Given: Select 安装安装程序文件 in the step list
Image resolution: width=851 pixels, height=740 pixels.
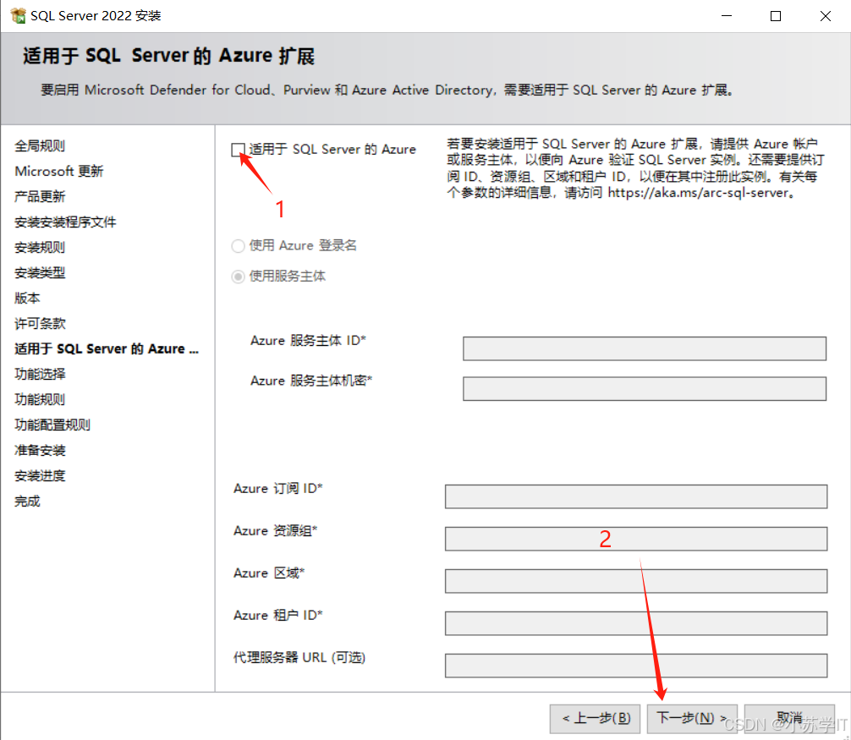Looking at the screenshot, I should pos(65,222).
